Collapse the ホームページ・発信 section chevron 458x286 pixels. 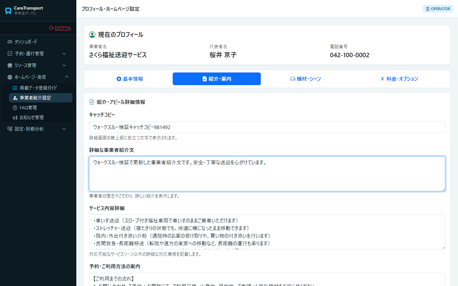click(x=67, y=77)
